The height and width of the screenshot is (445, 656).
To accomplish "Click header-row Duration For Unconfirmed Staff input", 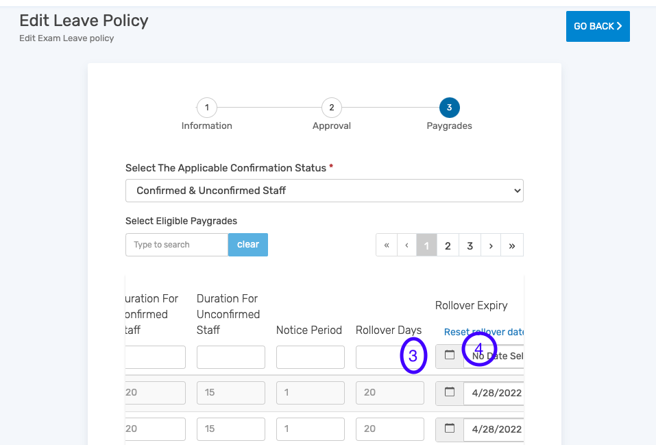I will coord(231,357).
